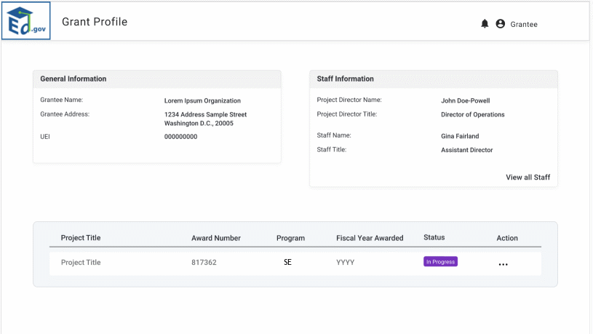Sort by Award Number column header
The width and height of the screenshot is (593, 334).
tap(216, 238)
